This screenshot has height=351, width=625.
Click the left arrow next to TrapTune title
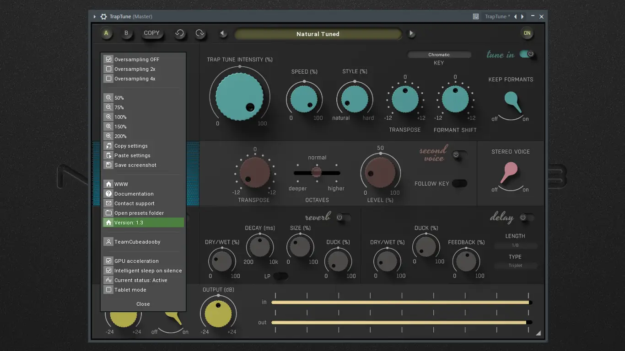(95, 16)
